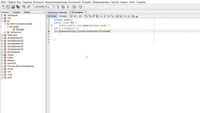The width and height of the screenshot is (200, 113).
Task: Expand the 'Библиотеки' node
Action: 5,32
